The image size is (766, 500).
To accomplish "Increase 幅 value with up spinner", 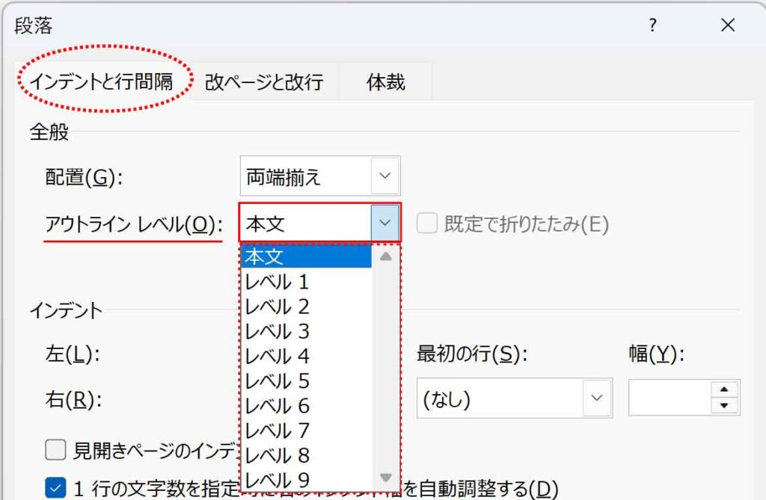I will tap(724, 389).
